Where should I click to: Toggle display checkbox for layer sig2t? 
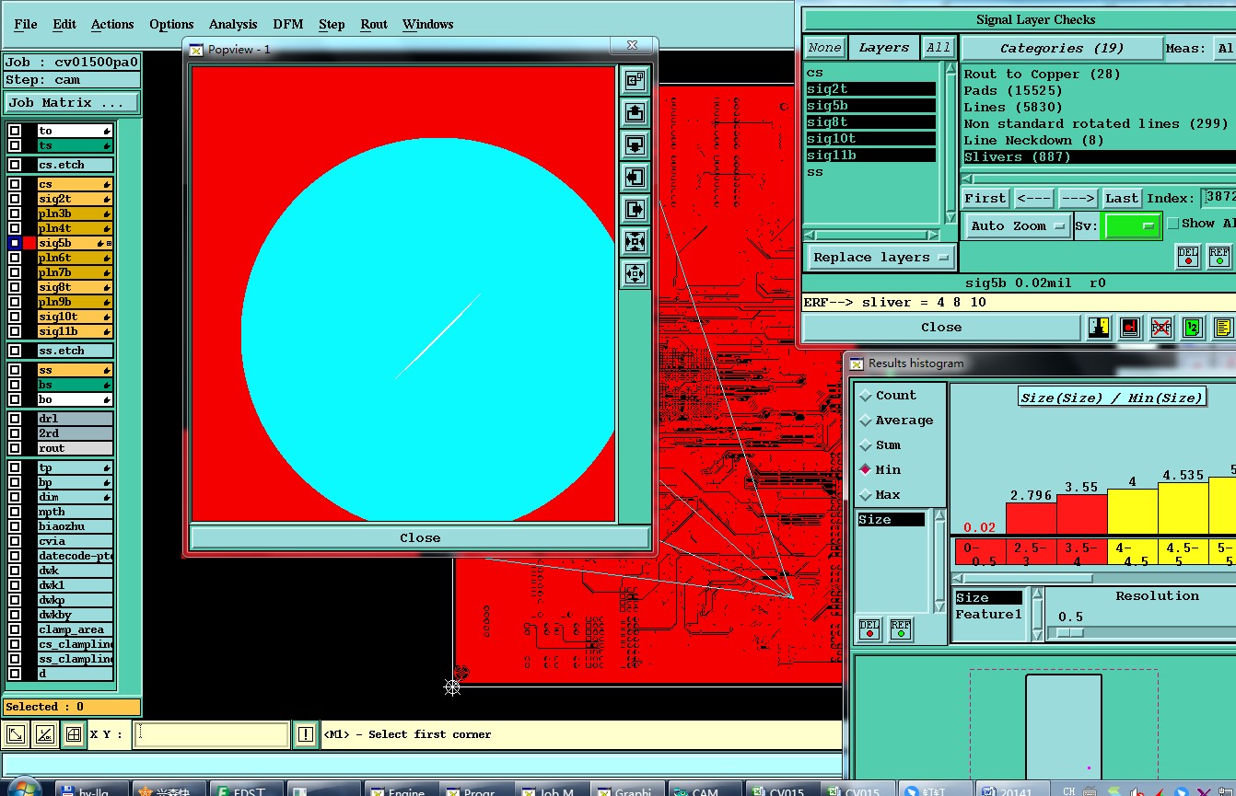tap(15, 199)
